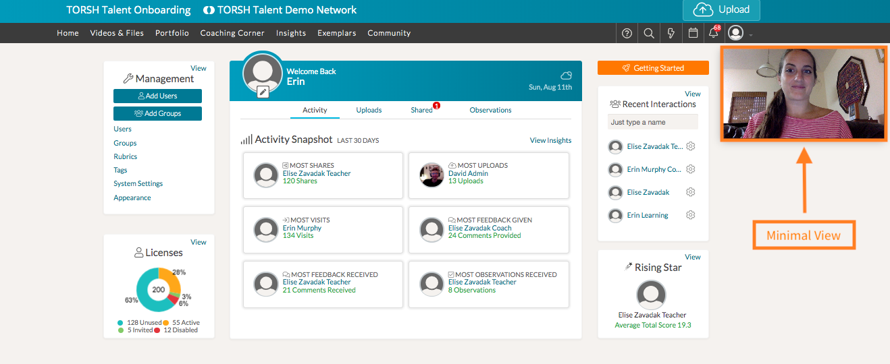Click the pencil edit profile photo icon
Screen dimensions: 890x364
coord(263,92)
